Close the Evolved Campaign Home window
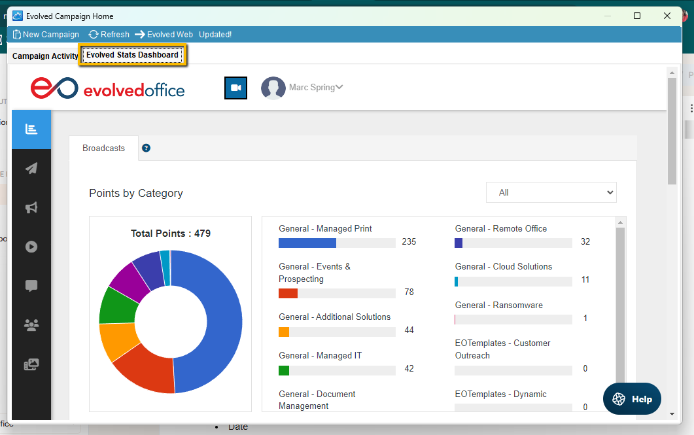This screenshot has width=694, height=435. tap(667, 16)
